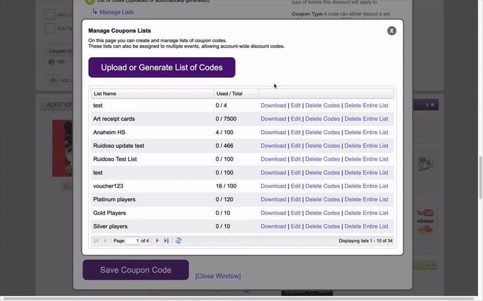Screen dimensions: 483x301
Task: Delete entire Silver players list
Action: 366,226
